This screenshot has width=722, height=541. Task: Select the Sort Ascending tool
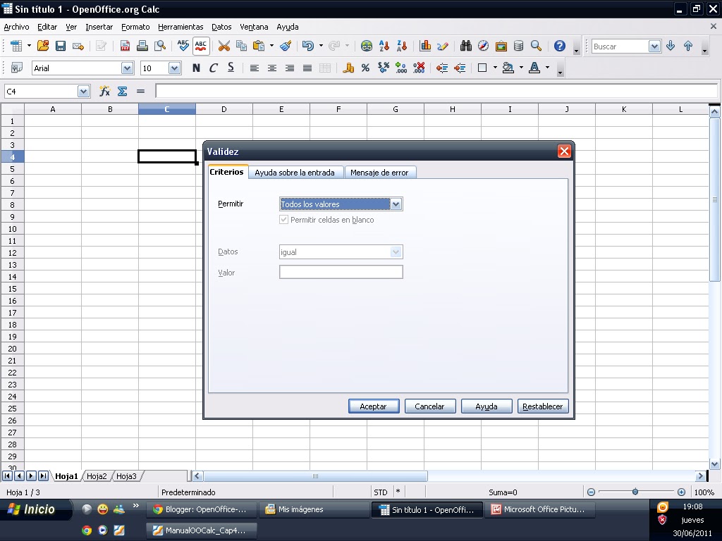(x=384, y=44)
